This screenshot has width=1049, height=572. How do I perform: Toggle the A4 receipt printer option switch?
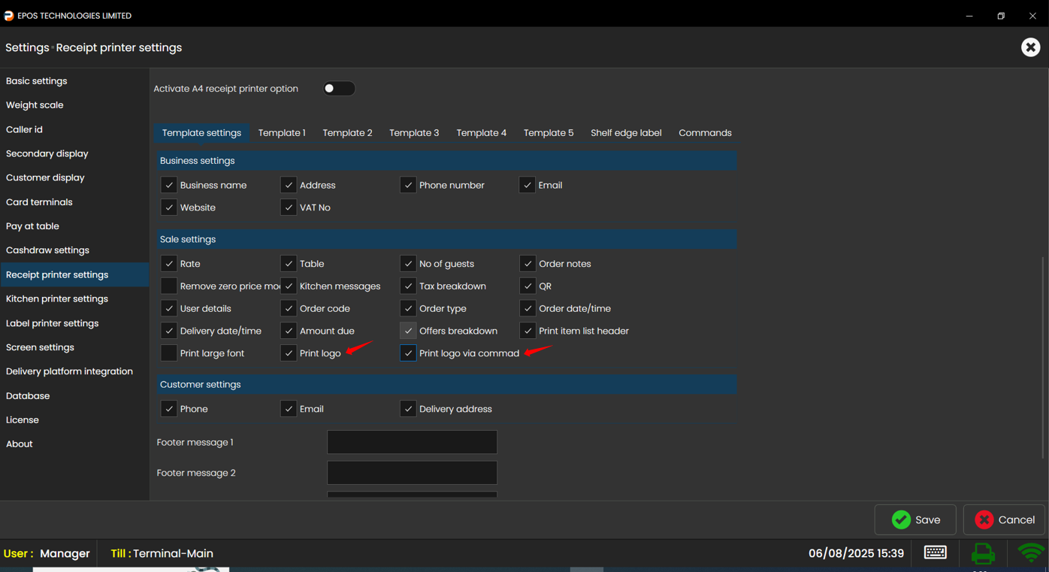pyautogui.click(x=338, y=89)
